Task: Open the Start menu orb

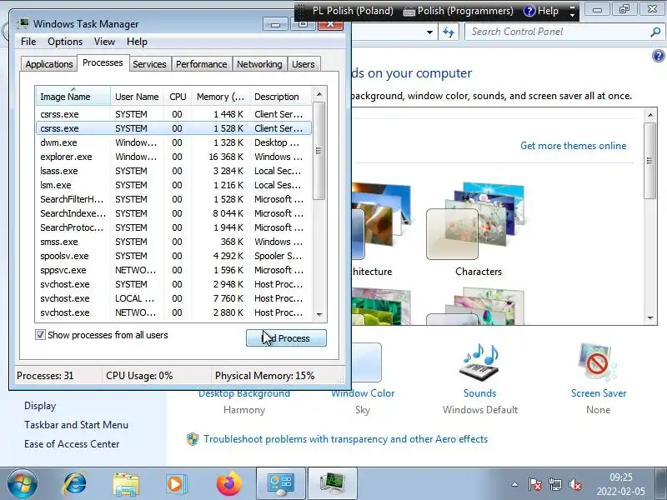Action: 23,484
